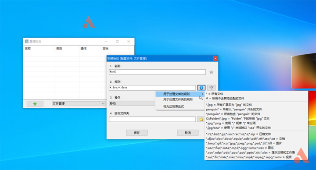Close the 新建协议 dialog with red X
The width and height of the screenshot is (316, 170).
click(215, 58)
